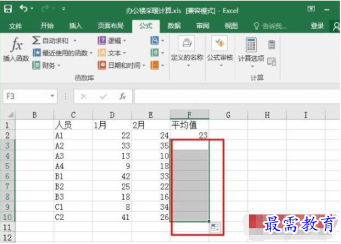Click the ribbon display options icon
The image size is (341, 244).
311,9
